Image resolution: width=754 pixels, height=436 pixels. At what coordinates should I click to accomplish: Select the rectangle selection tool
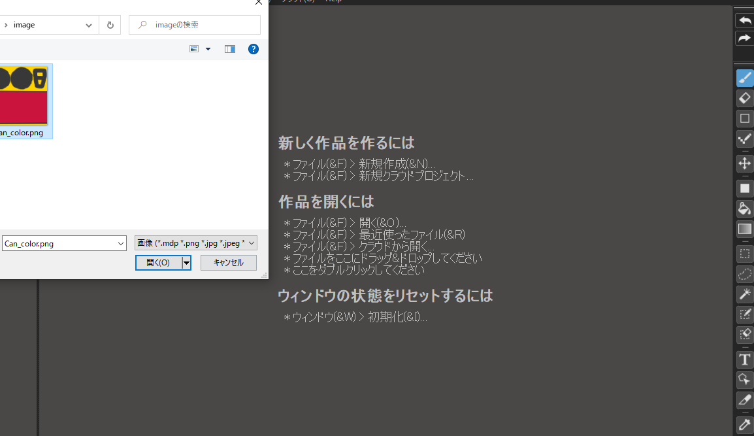(x=744, y=254)
